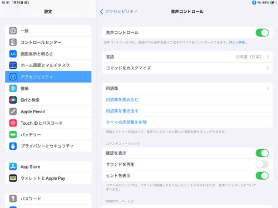Select コントロールセンター menu item
Screen dimensions: 278x208
pyautogui.click(x=48, y=42)
